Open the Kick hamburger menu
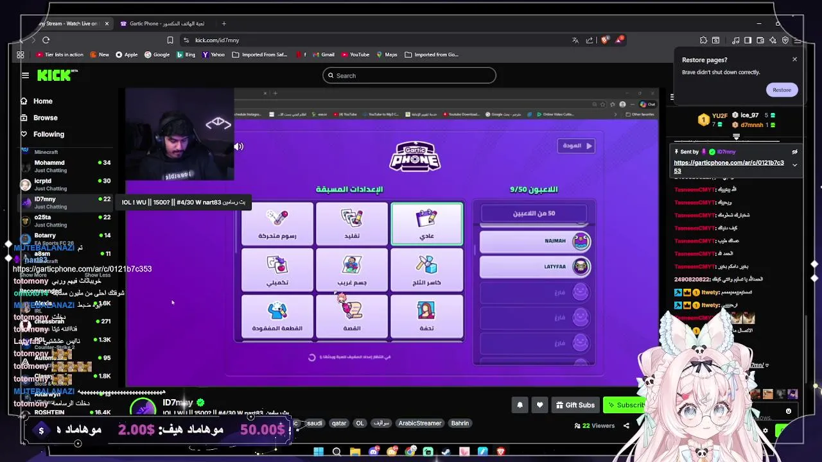The width and height of the screenshot is (822, 462). 25,76
